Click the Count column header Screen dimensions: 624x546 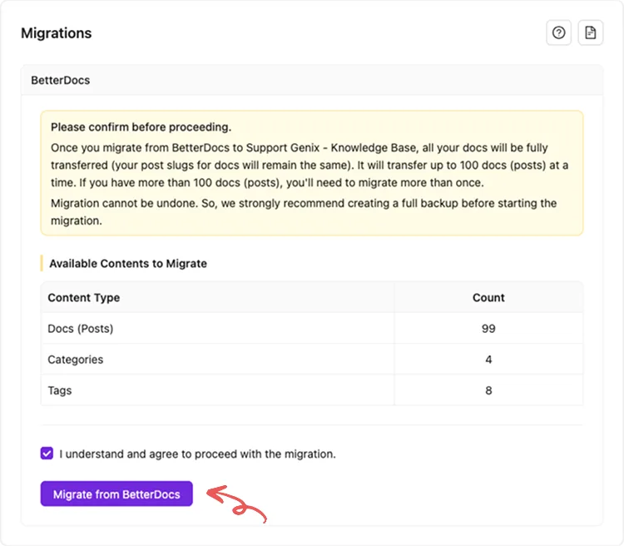488,297
